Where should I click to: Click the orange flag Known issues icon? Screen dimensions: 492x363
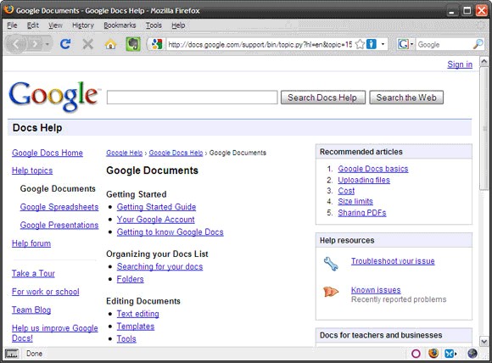coord(331,292)
